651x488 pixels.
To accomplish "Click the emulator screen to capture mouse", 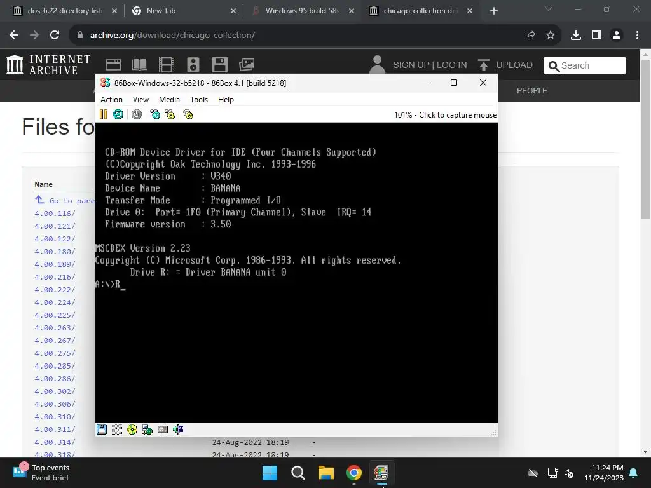I will click(x=296, y=272).
